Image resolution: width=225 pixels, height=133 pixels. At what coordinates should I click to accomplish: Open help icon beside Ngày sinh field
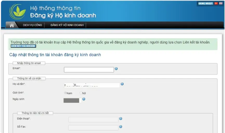pos(84,99)
